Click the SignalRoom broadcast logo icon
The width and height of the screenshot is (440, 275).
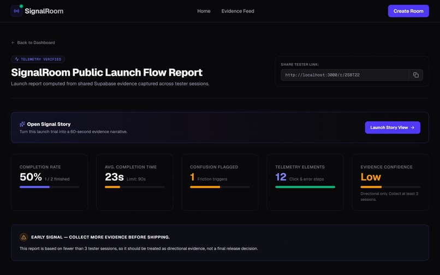tap(16, 11)
